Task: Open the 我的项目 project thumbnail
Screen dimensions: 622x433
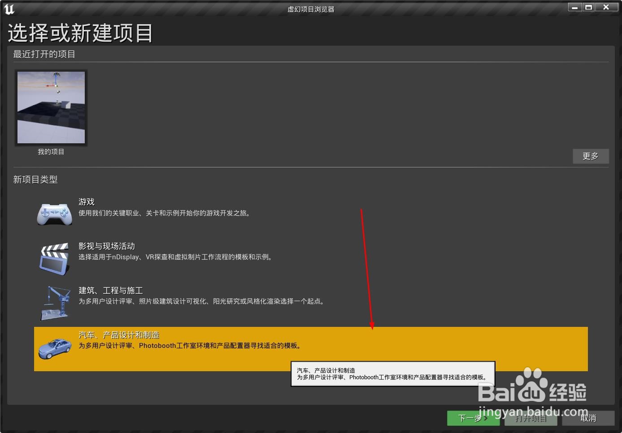Action: [51, 107]
